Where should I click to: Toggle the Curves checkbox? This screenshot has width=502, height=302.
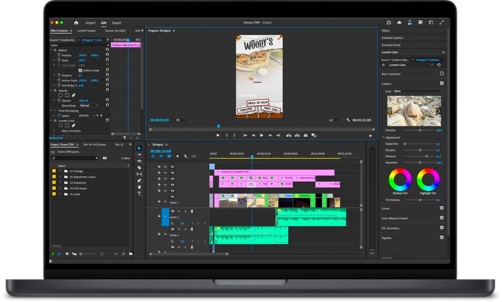442,208
